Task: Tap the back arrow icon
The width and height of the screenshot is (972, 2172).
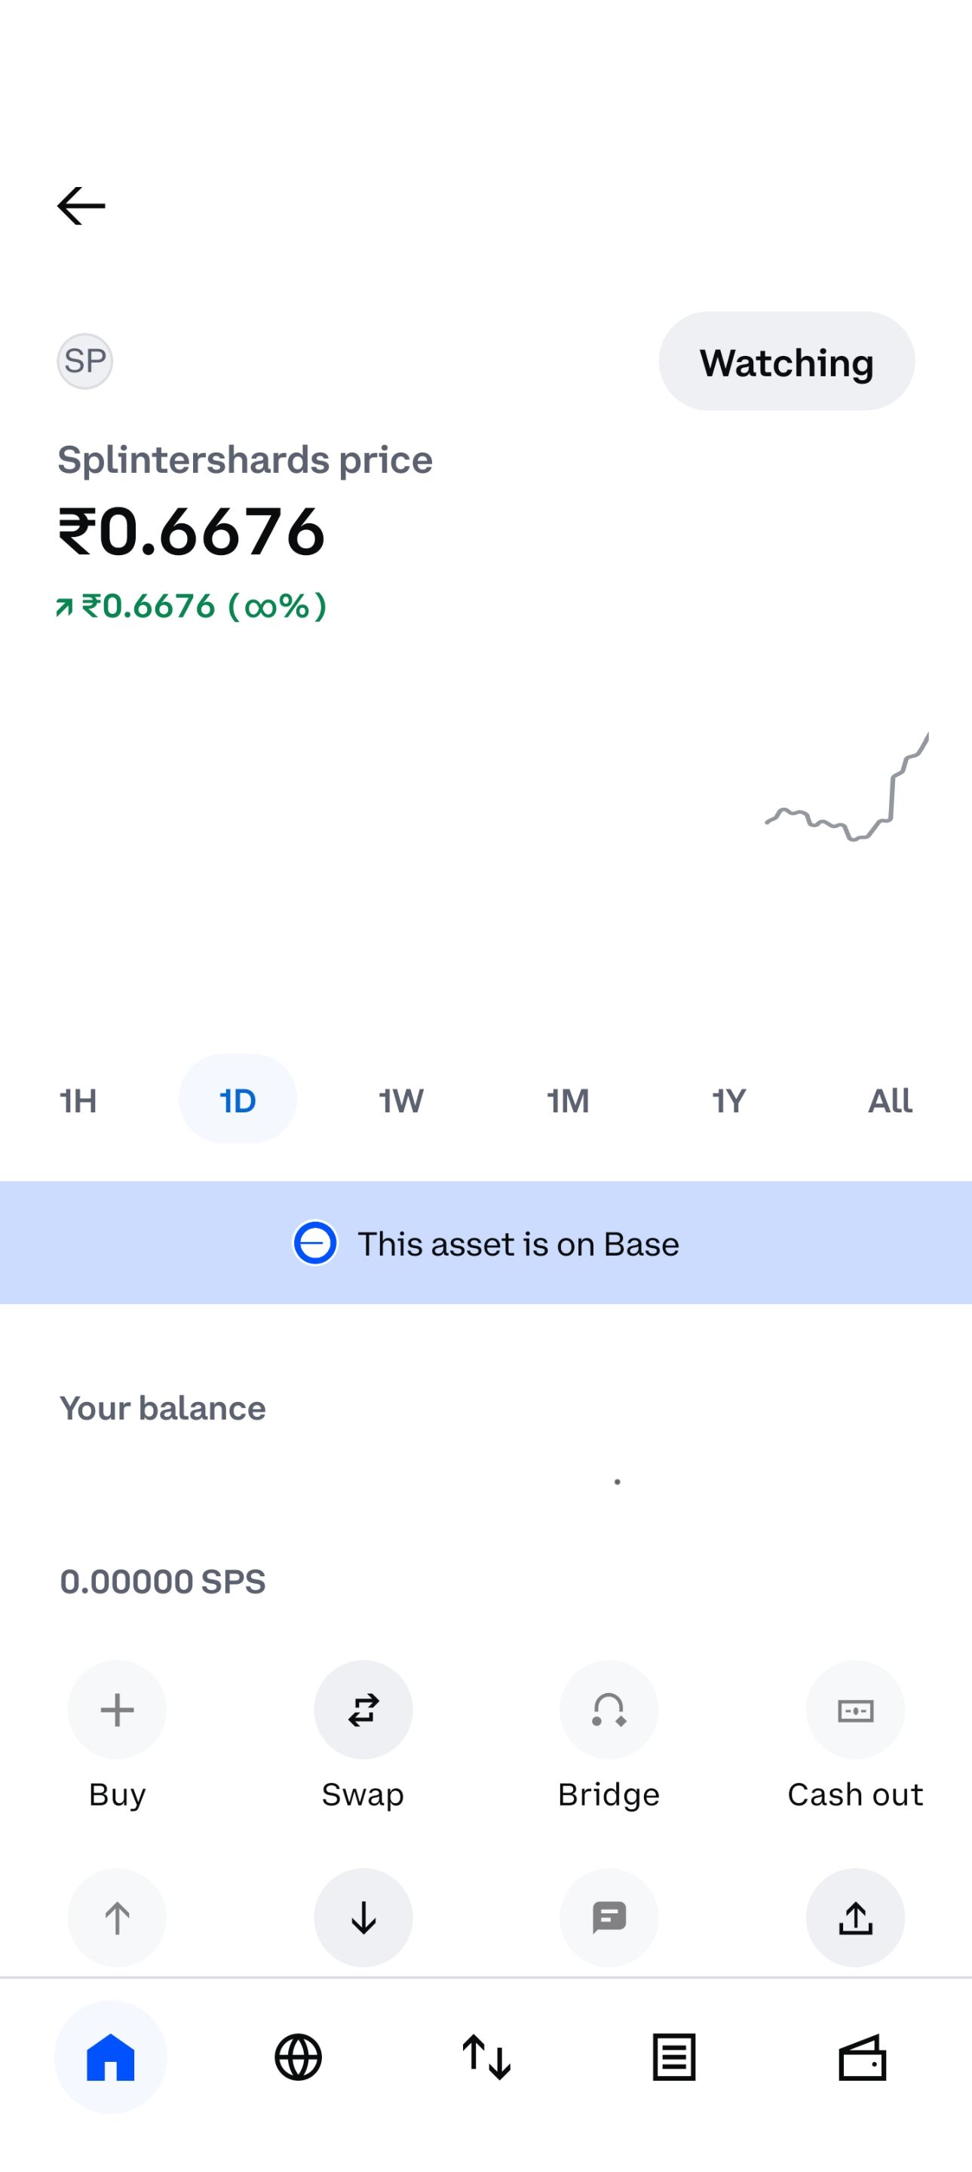Action: pos(81,206)
